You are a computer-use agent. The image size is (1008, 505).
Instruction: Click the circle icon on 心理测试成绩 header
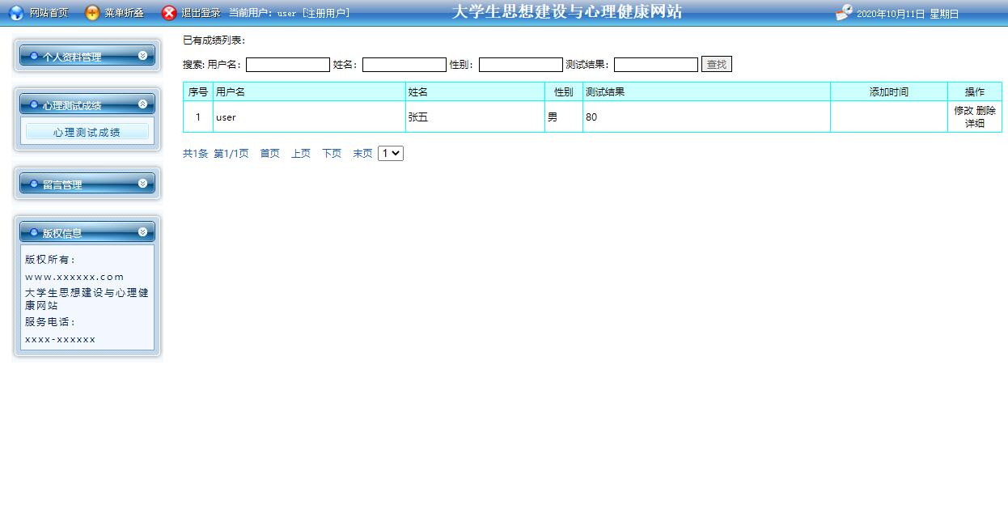33,104
